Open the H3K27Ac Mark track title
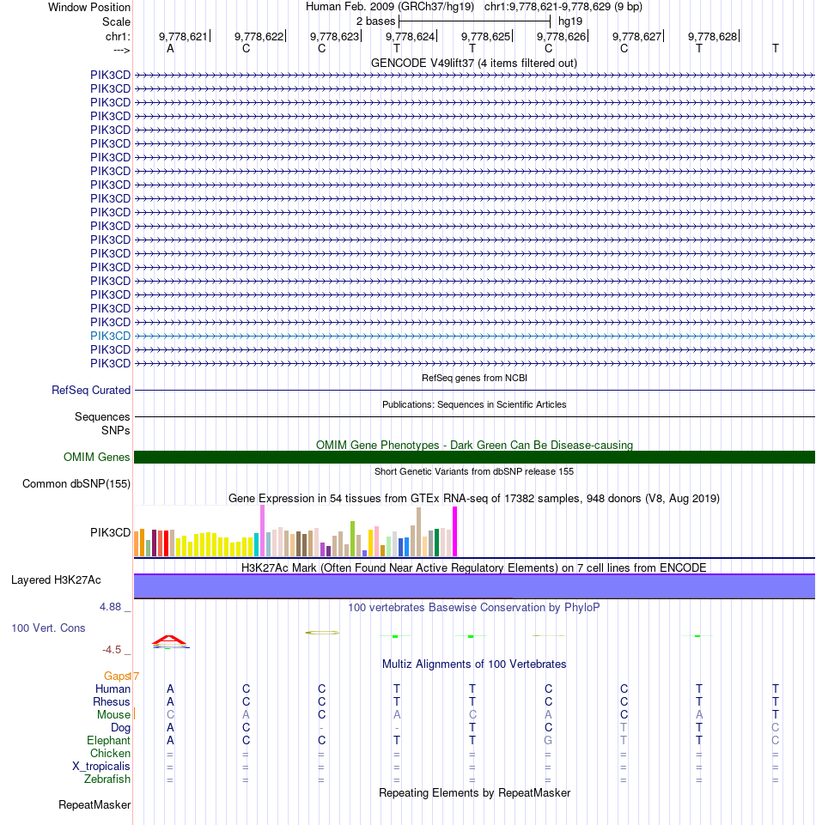This screenshot has height=825, width=816. pos(474,567)
